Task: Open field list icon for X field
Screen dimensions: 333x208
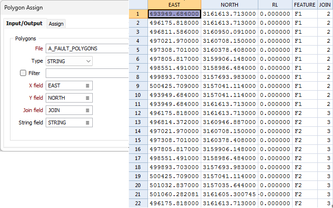Action: [88, 85]
